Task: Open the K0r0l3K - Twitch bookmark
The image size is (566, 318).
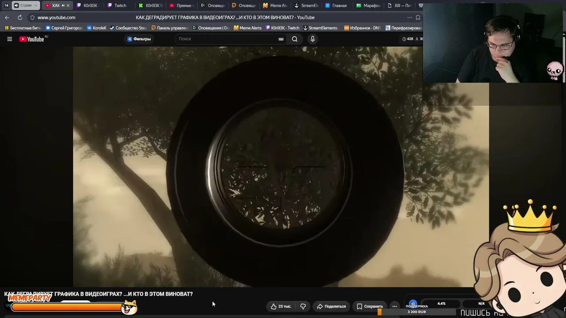Action: pyautogui.click(x=282, y=28)
